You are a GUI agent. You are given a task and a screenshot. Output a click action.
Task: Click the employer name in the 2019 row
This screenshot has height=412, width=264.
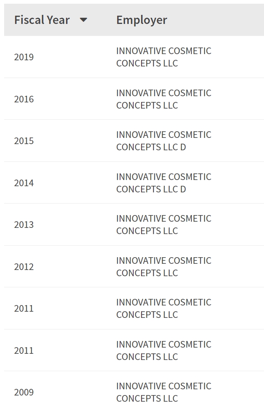click(163, 57)
